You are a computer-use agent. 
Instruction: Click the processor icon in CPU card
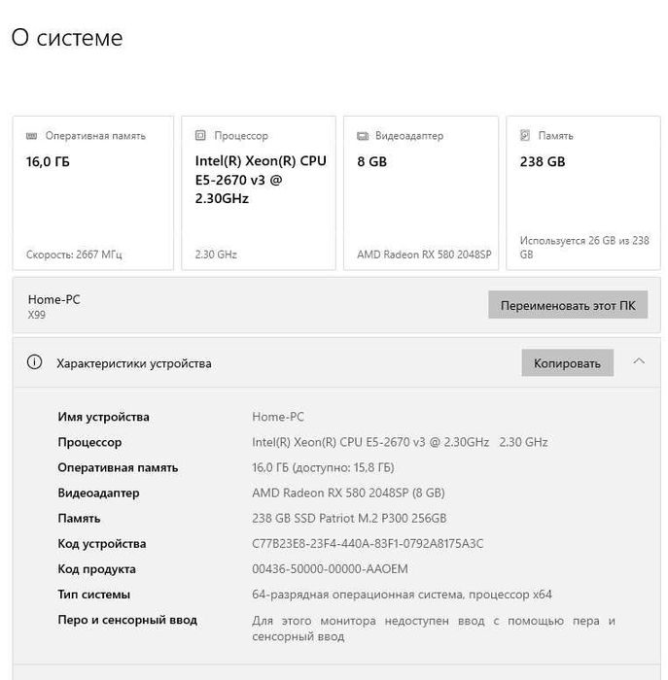coord(200,136)
